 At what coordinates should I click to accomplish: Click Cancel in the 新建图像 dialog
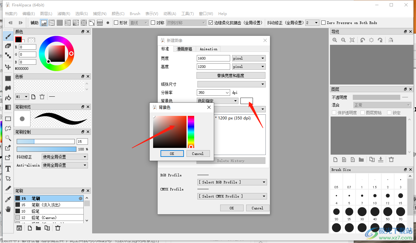point(257,208)
